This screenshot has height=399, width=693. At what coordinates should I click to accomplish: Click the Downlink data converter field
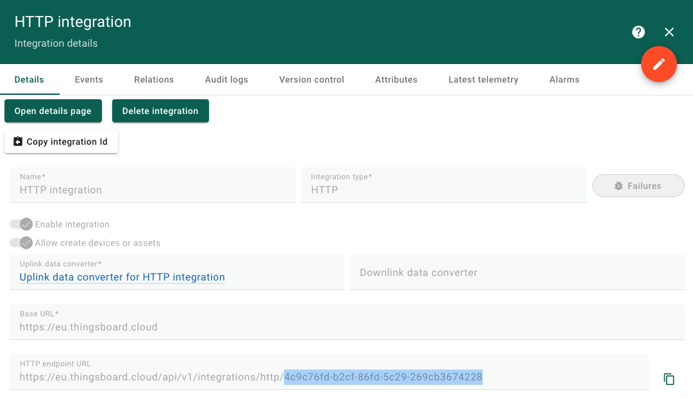point(517,272)
